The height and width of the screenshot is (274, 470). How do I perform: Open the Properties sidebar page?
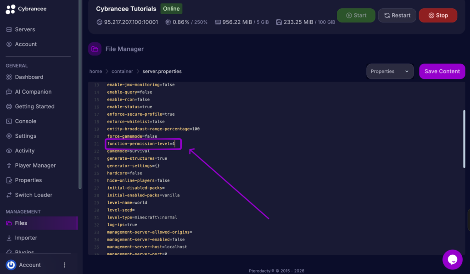click(28, 180)
